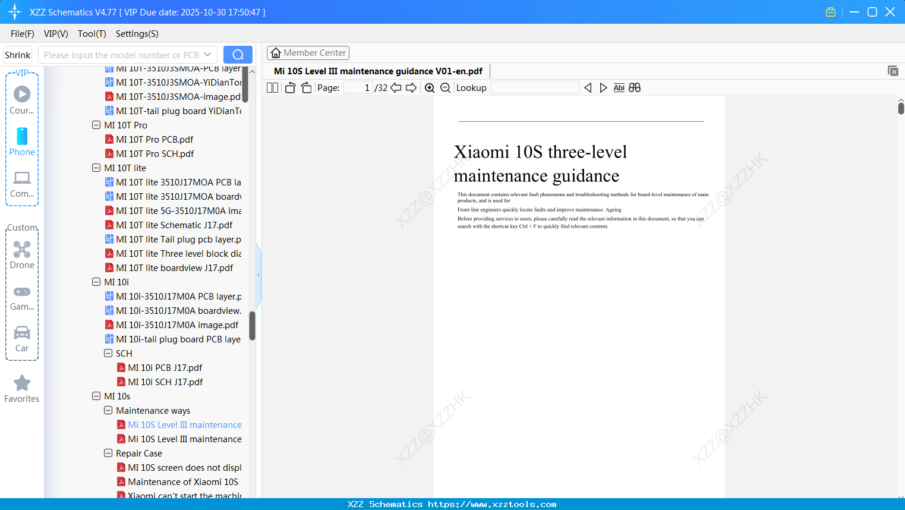The image size is (905, 510).
Task: Switch to two-page view mode
Action: pos(272,87)
